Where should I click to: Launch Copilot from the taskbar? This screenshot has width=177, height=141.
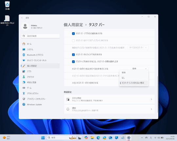tap(86, 138)
